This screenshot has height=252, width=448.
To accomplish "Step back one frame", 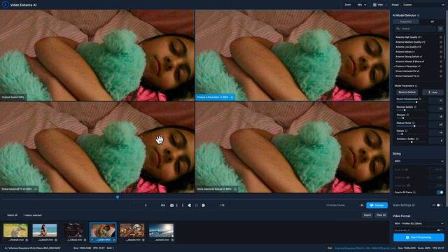I will point(190,205).
